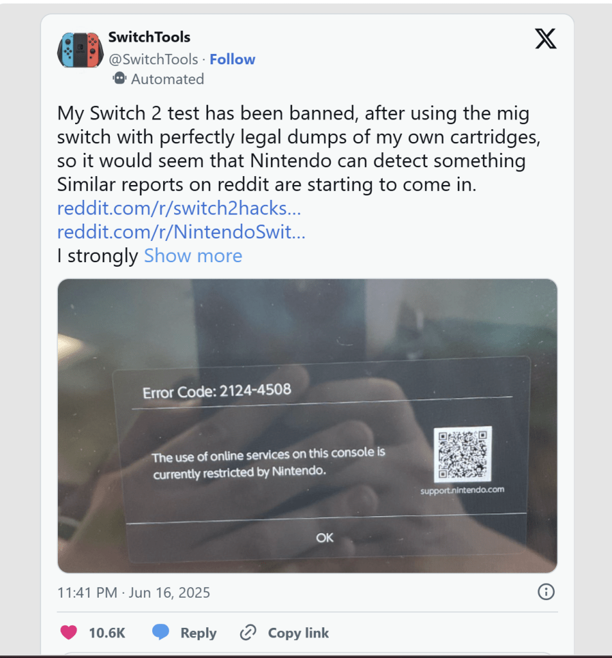
Task: Click the 11:41 PM Jun 16, 2025 timestamp
Action: 134,592
